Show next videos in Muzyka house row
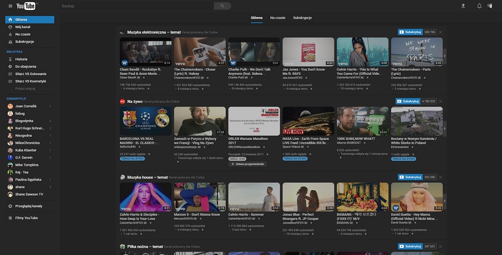 445,201
